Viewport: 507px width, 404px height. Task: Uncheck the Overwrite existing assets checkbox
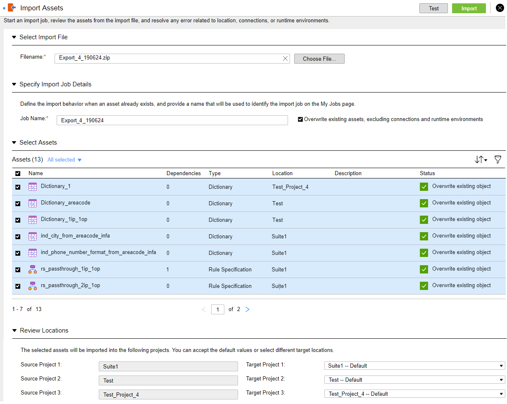tap(300, 119)
